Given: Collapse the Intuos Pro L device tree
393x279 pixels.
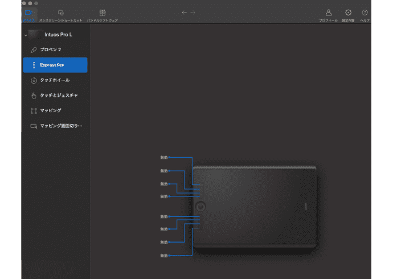Looking at the screenshot, I should point(26,35).
